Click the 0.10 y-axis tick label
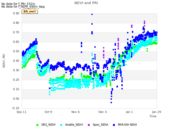This screenshot has width=173, height=130. pyautogui.click(x=16, y=89)
